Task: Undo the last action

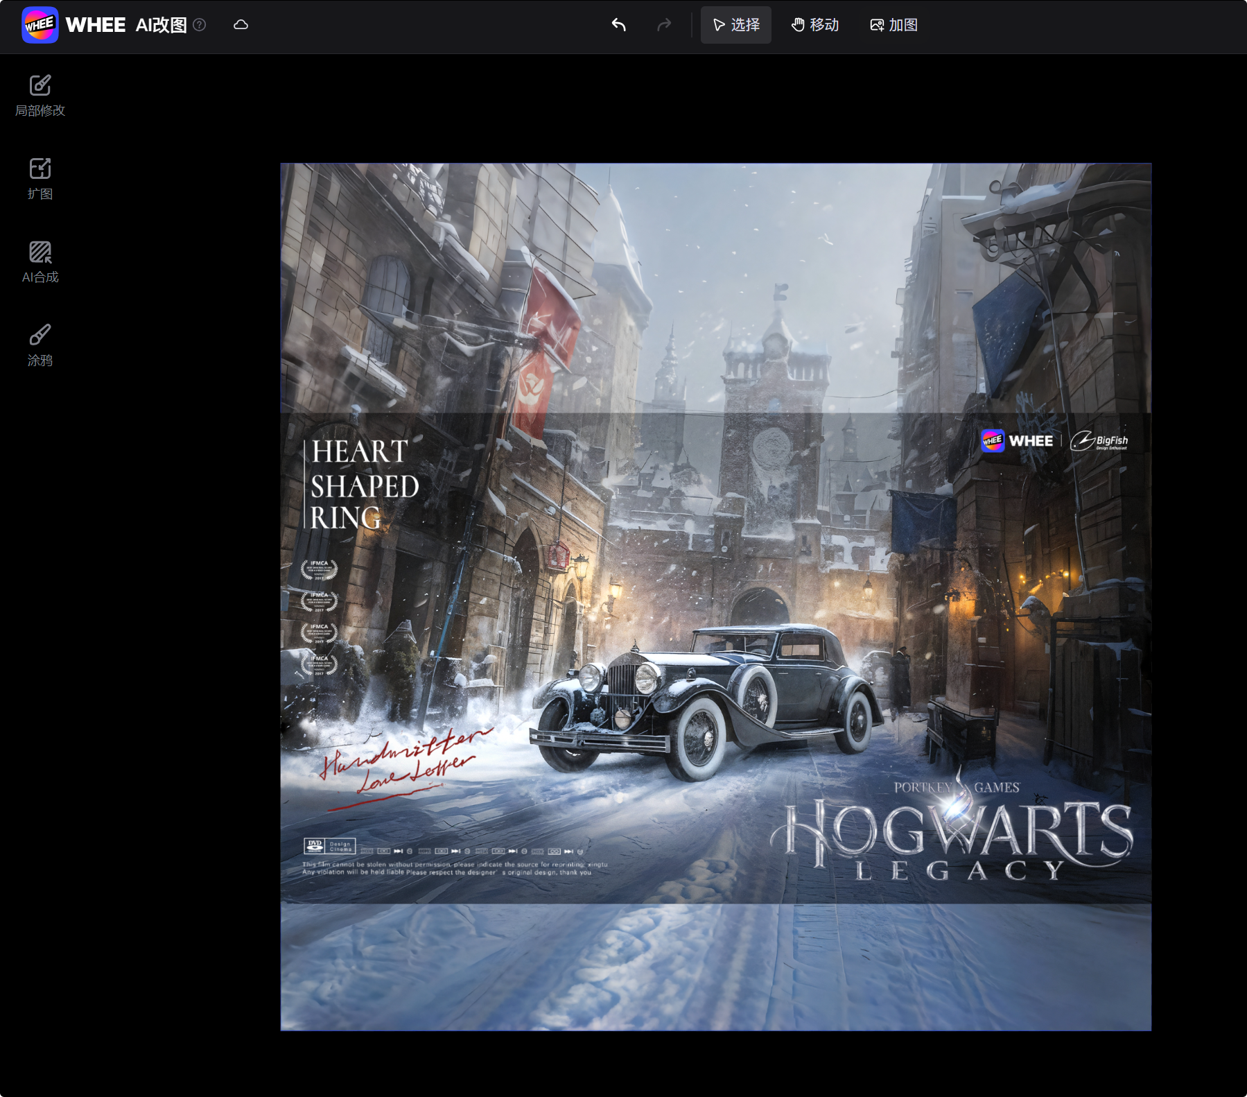Action: pyautogui.click(x=619, y=25)
